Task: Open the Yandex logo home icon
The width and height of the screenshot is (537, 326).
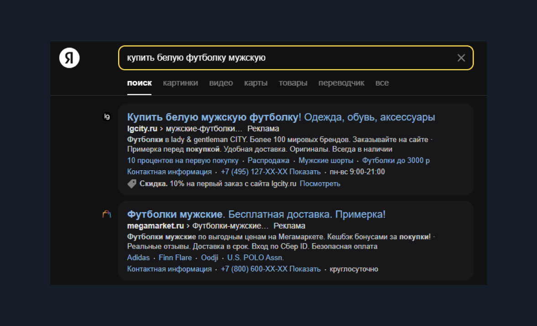Action: pyautogui.click(x=69, y=58)
